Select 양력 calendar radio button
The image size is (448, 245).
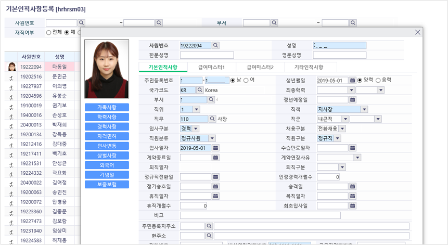click(360, 81)
